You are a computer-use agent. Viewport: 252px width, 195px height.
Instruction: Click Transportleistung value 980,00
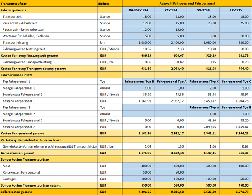(236, 42)
